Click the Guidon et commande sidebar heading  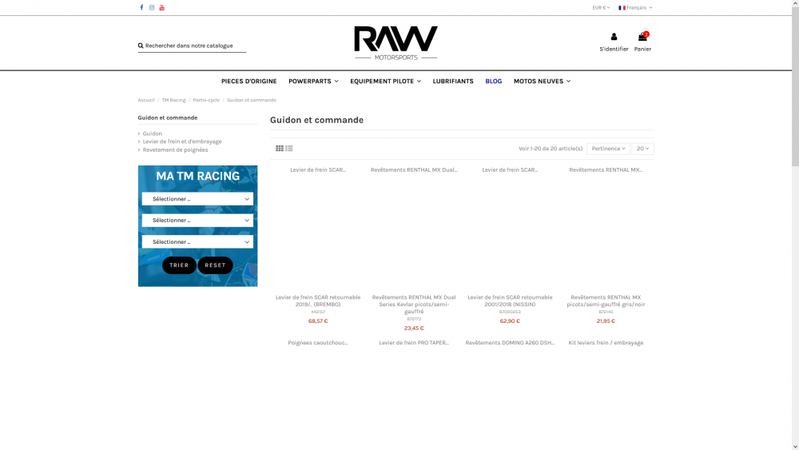168,117
